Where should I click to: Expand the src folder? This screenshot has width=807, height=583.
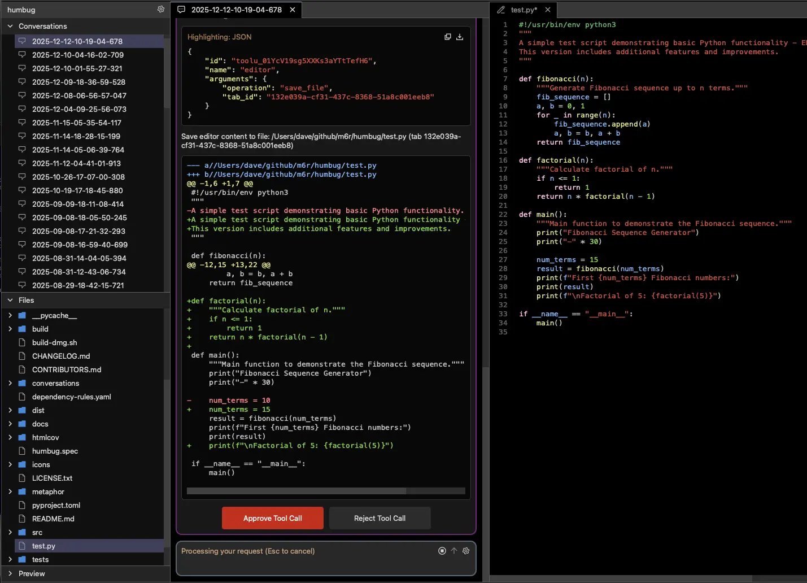(x=10, y=532)
